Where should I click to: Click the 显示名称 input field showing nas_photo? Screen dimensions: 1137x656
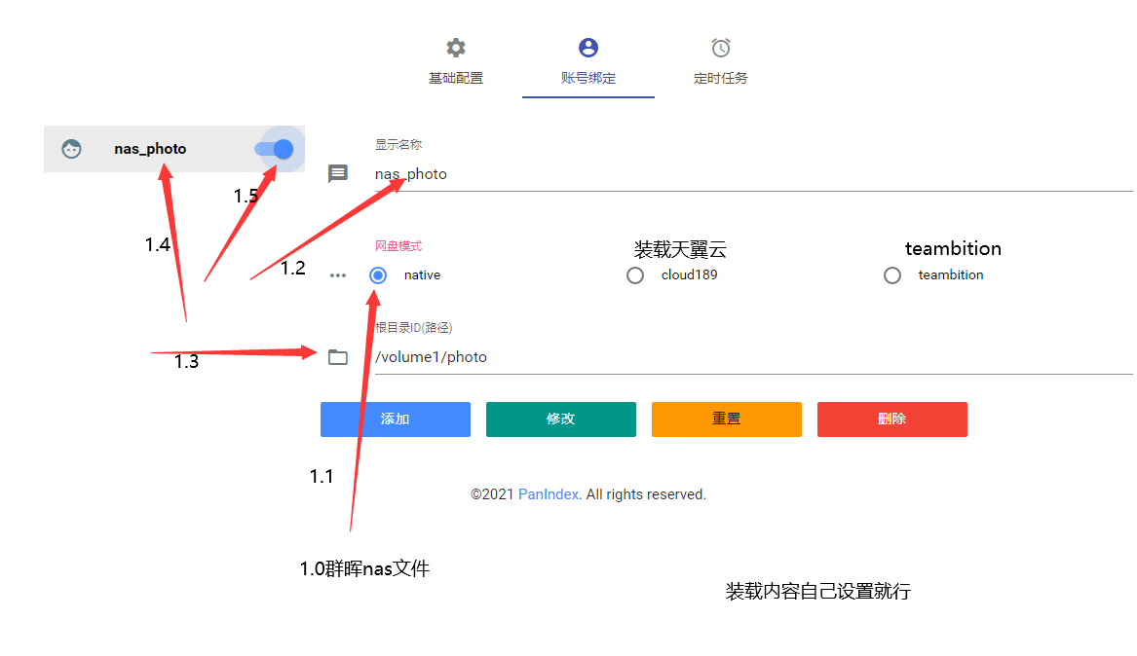click(x=487, y=173)
